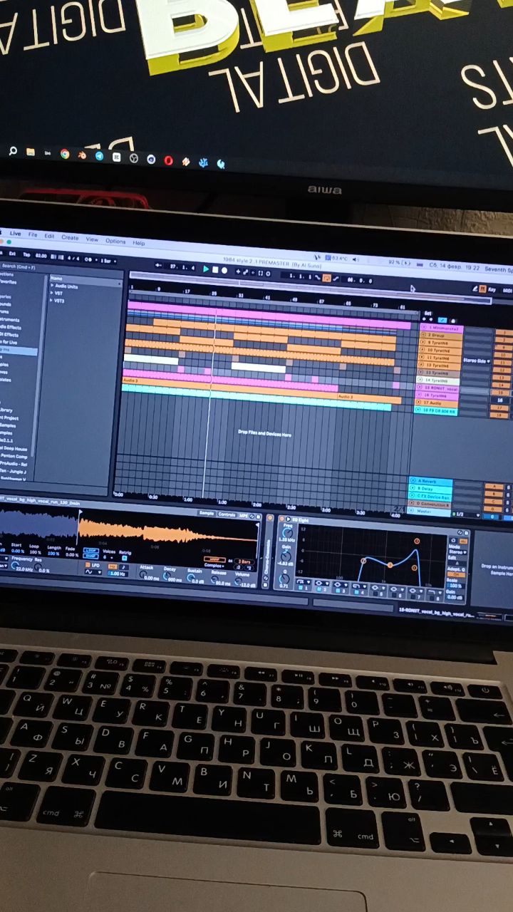Screen dimensions: 513x912
Task: Toggle track activator number 15
Action: (x=501, y=393)
